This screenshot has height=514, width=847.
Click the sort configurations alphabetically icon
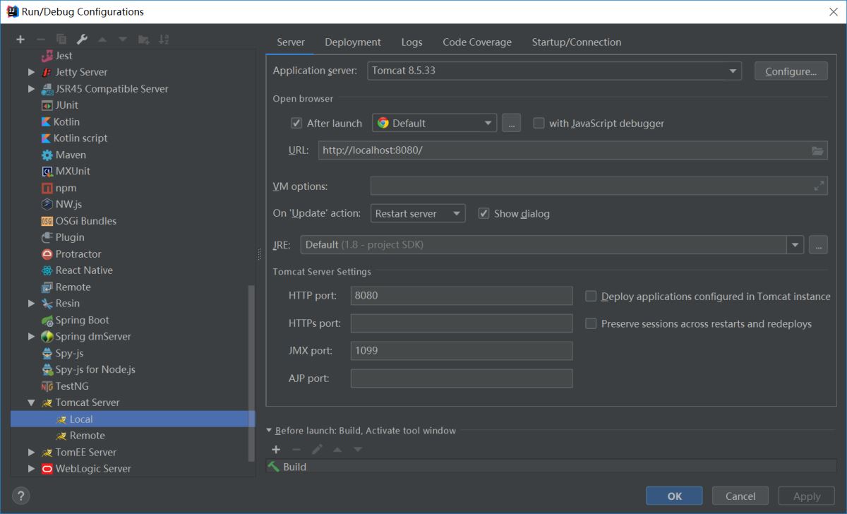[x=164, y=40]
